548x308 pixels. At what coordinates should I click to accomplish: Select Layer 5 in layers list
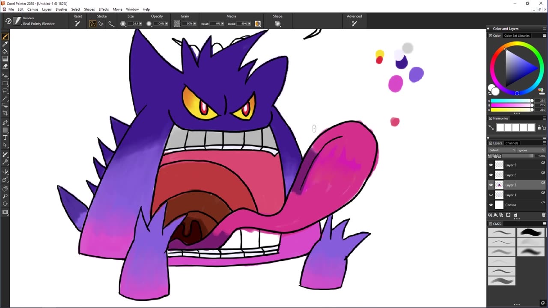[x=517, y=165]
